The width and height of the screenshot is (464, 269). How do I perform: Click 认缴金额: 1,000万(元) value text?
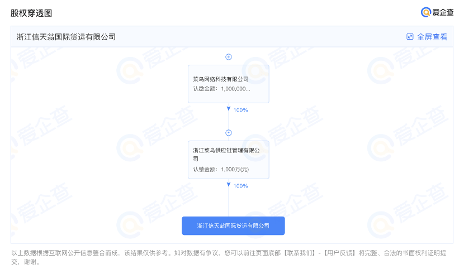click(221, 170)
